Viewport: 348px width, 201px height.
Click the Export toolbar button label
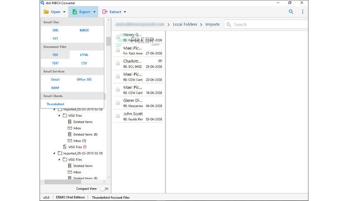tap(85, 12)
